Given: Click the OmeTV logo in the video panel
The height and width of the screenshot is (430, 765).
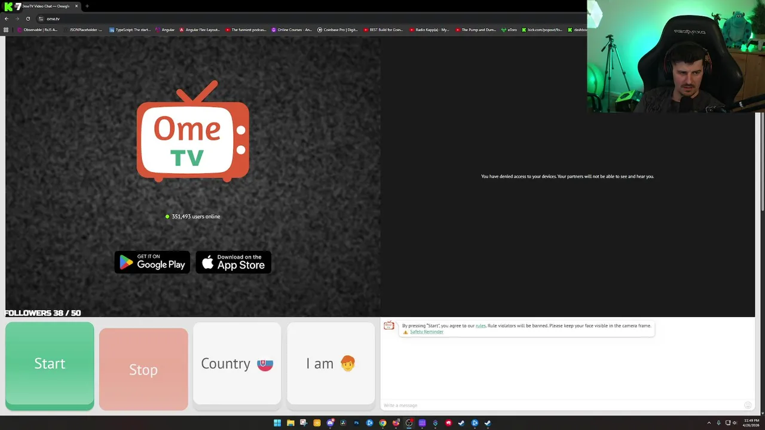Looking at the screenshot, I should [x=192, y=131].
